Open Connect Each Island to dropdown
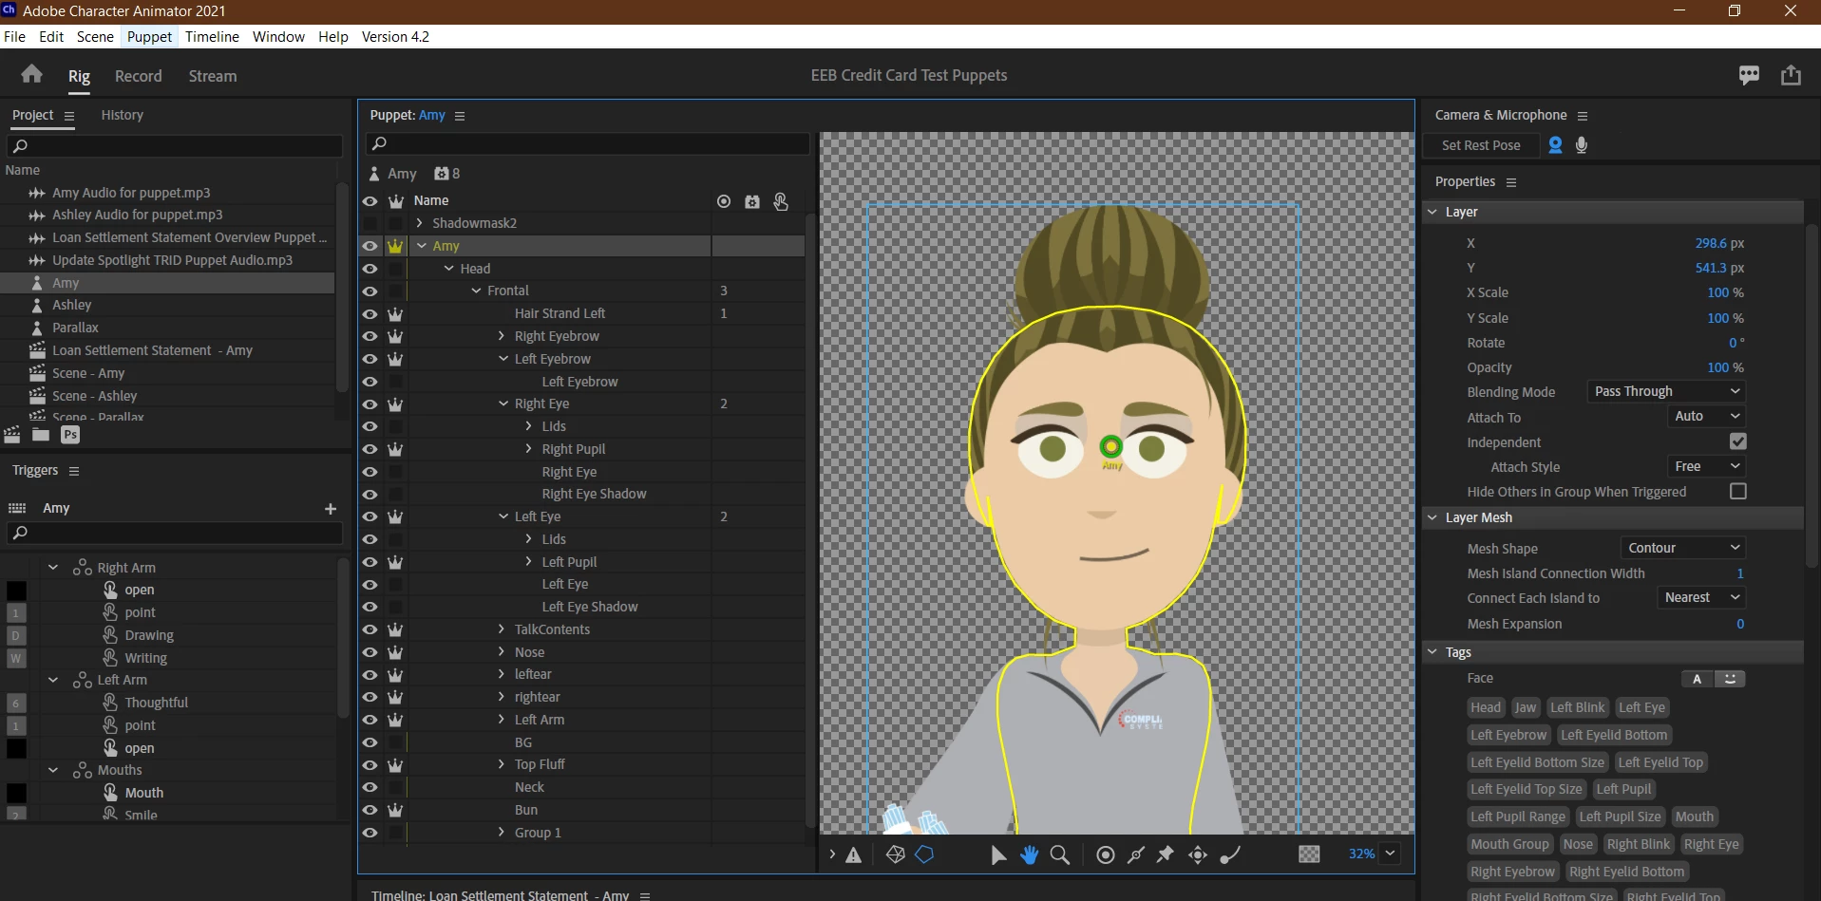This screenshot has height=901, width=1821. point(1702,597)
